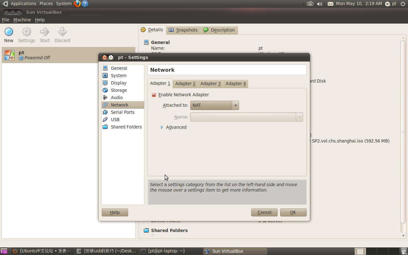
Task: Switch to the Adapter 1 tab
Action: point(160,84)
